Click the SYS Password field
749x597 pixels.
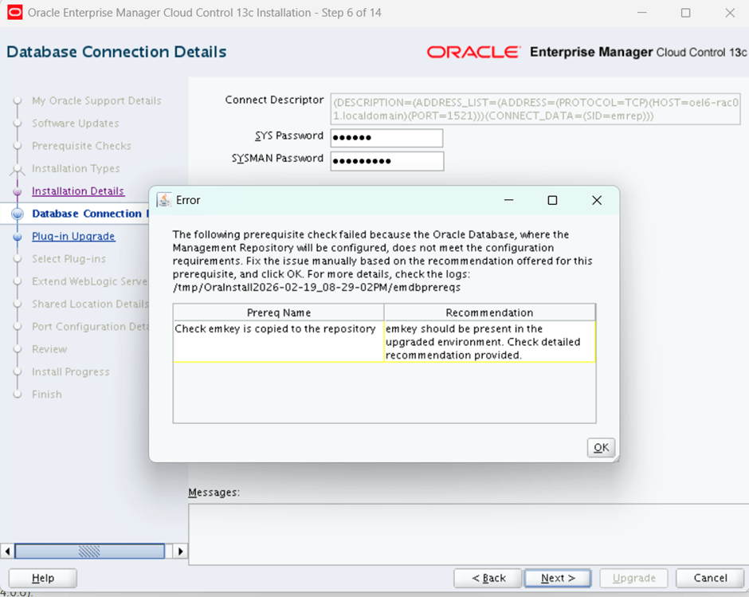386,138
